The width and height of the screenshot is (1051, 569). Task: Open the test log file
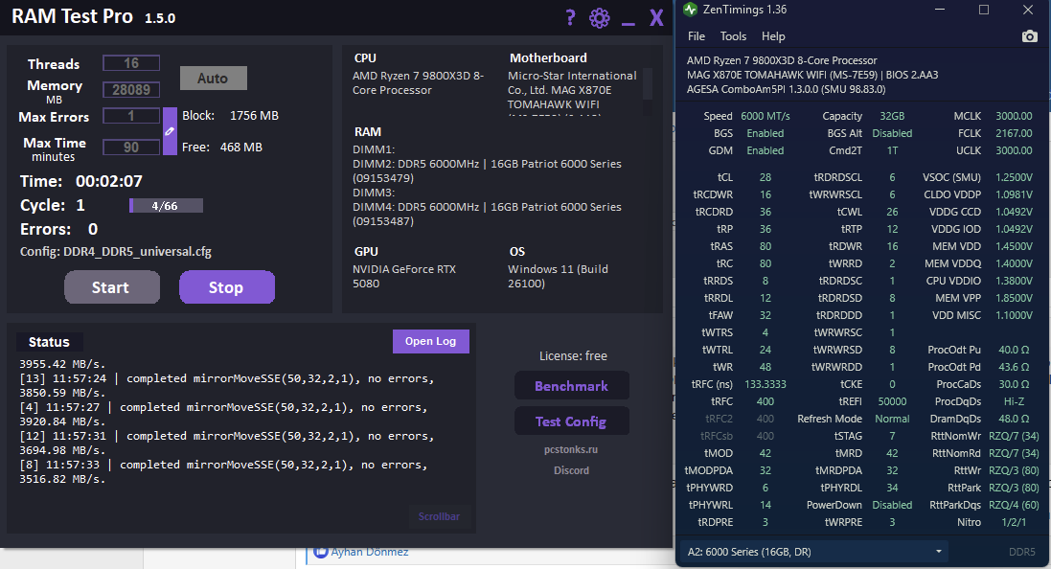pyautogui.click(x=430, y=341)
